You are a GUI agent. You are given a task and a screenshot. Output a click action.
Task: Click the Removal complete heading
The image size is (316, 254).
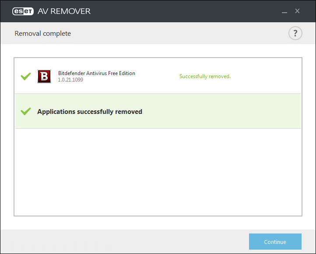[x=43, y=34]
